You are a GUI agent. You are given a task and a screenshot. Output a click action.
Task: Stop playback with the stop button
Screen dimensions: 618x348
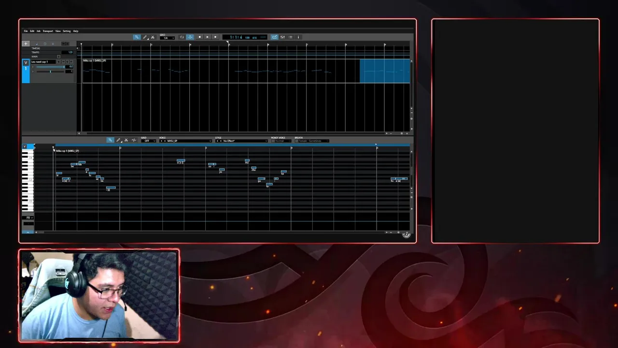point(199,37)
